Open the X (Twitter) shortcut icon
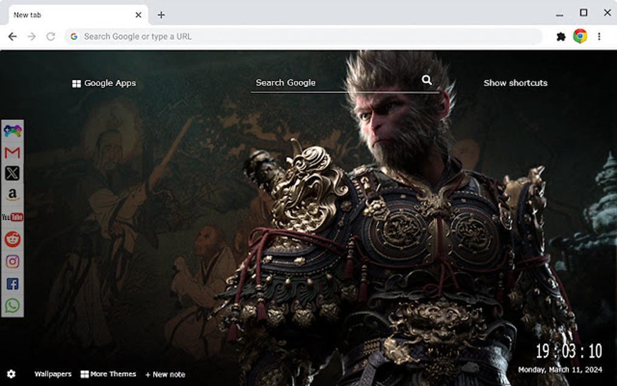 tap(12, 173)
